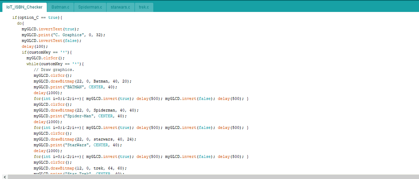Image resolution: width=419 pixels, height=179 pixels.
Task: Open the Spiderman.c tab
Action: click(90, 7)
